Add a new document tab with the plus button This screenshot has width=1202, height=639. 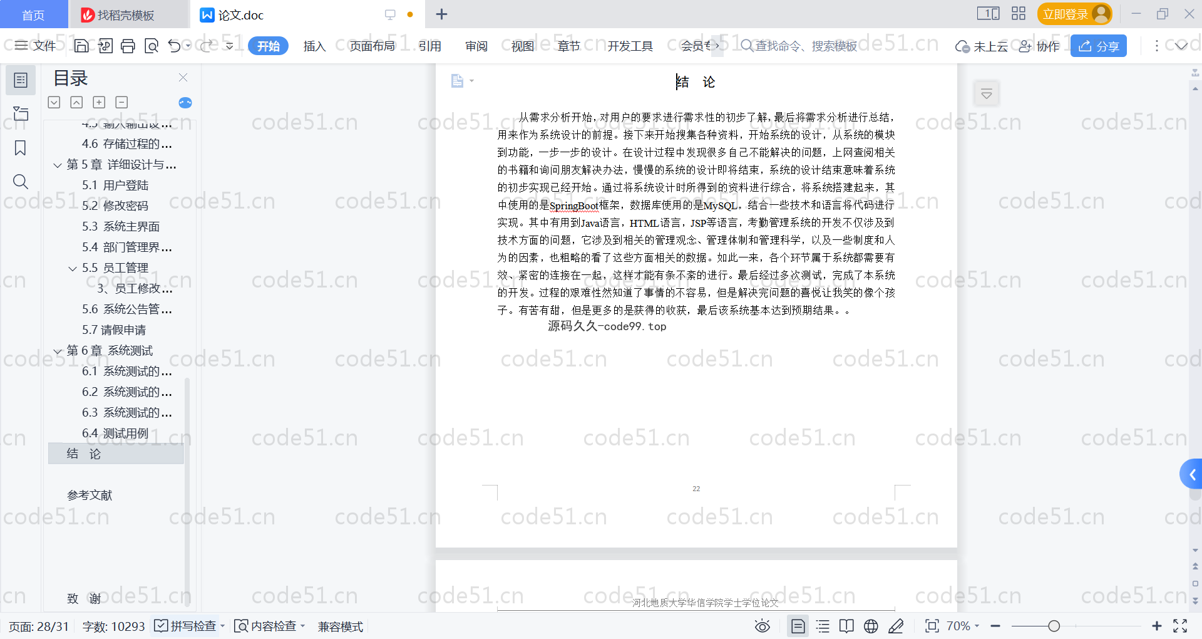tap(441, 14)
